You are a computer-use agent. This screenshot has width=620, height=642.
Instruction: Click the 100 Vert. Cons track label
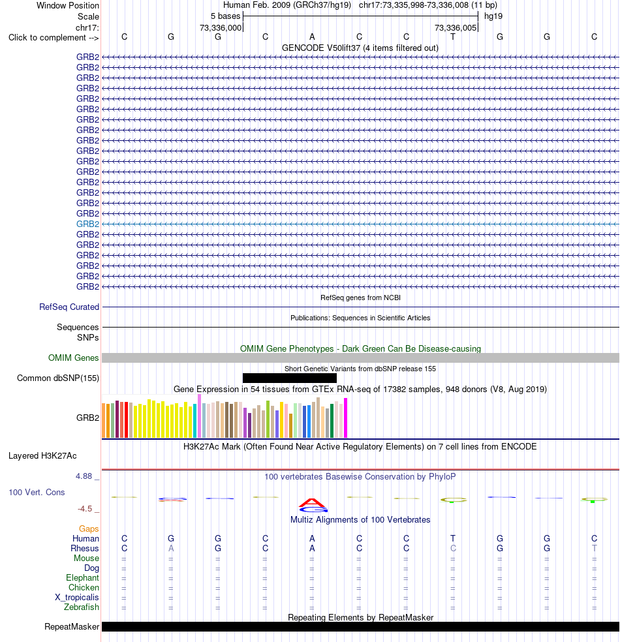tap(37, 492)
